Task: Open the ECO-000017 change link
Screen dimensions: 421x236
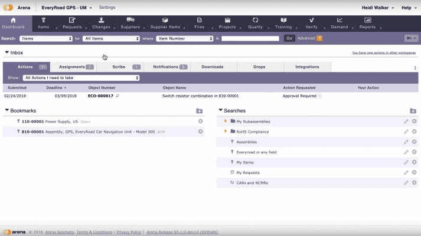Action: pos(100,96)
